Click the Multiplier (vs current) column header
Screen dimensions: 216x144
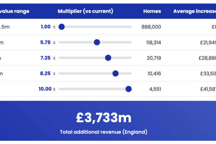click(x=85, y=11)
